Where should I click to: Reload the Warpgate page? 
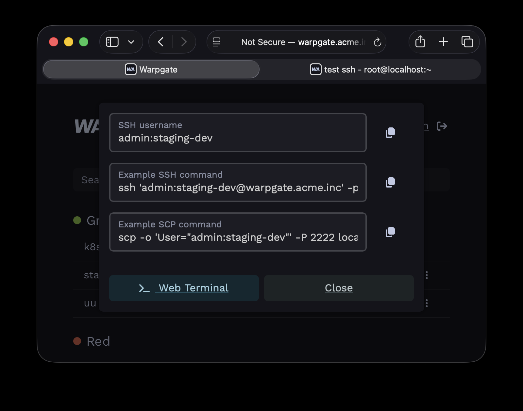coord(378,42)
